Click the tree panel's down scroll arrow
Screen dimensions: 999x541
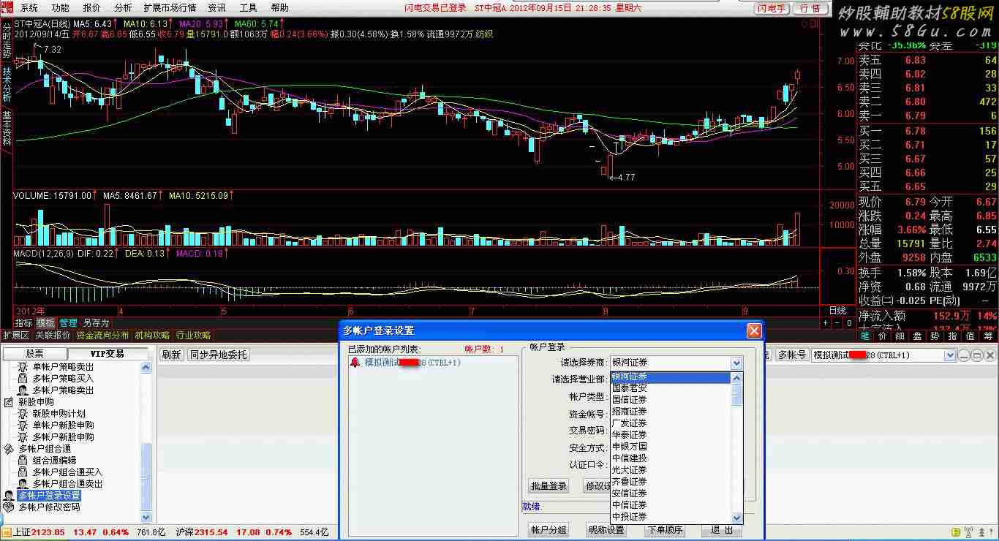coord(147,518)
